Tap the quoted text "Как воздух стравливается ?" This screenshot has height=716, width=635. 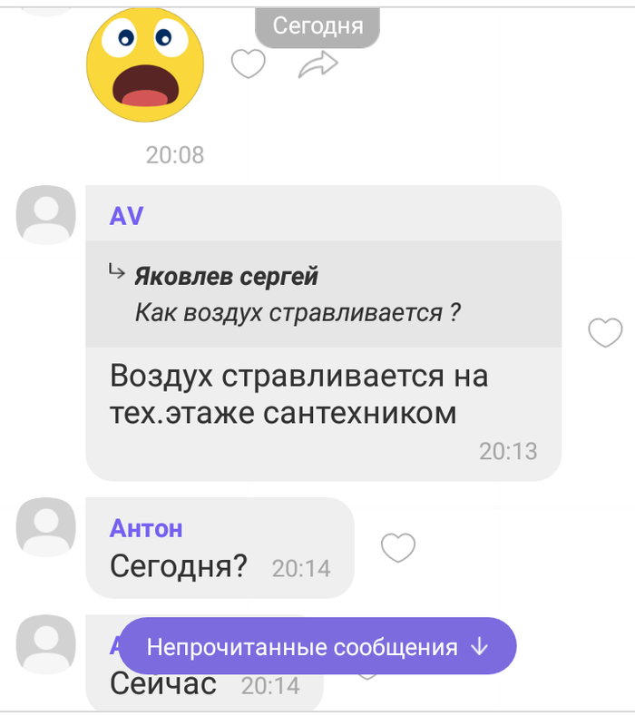298,313
